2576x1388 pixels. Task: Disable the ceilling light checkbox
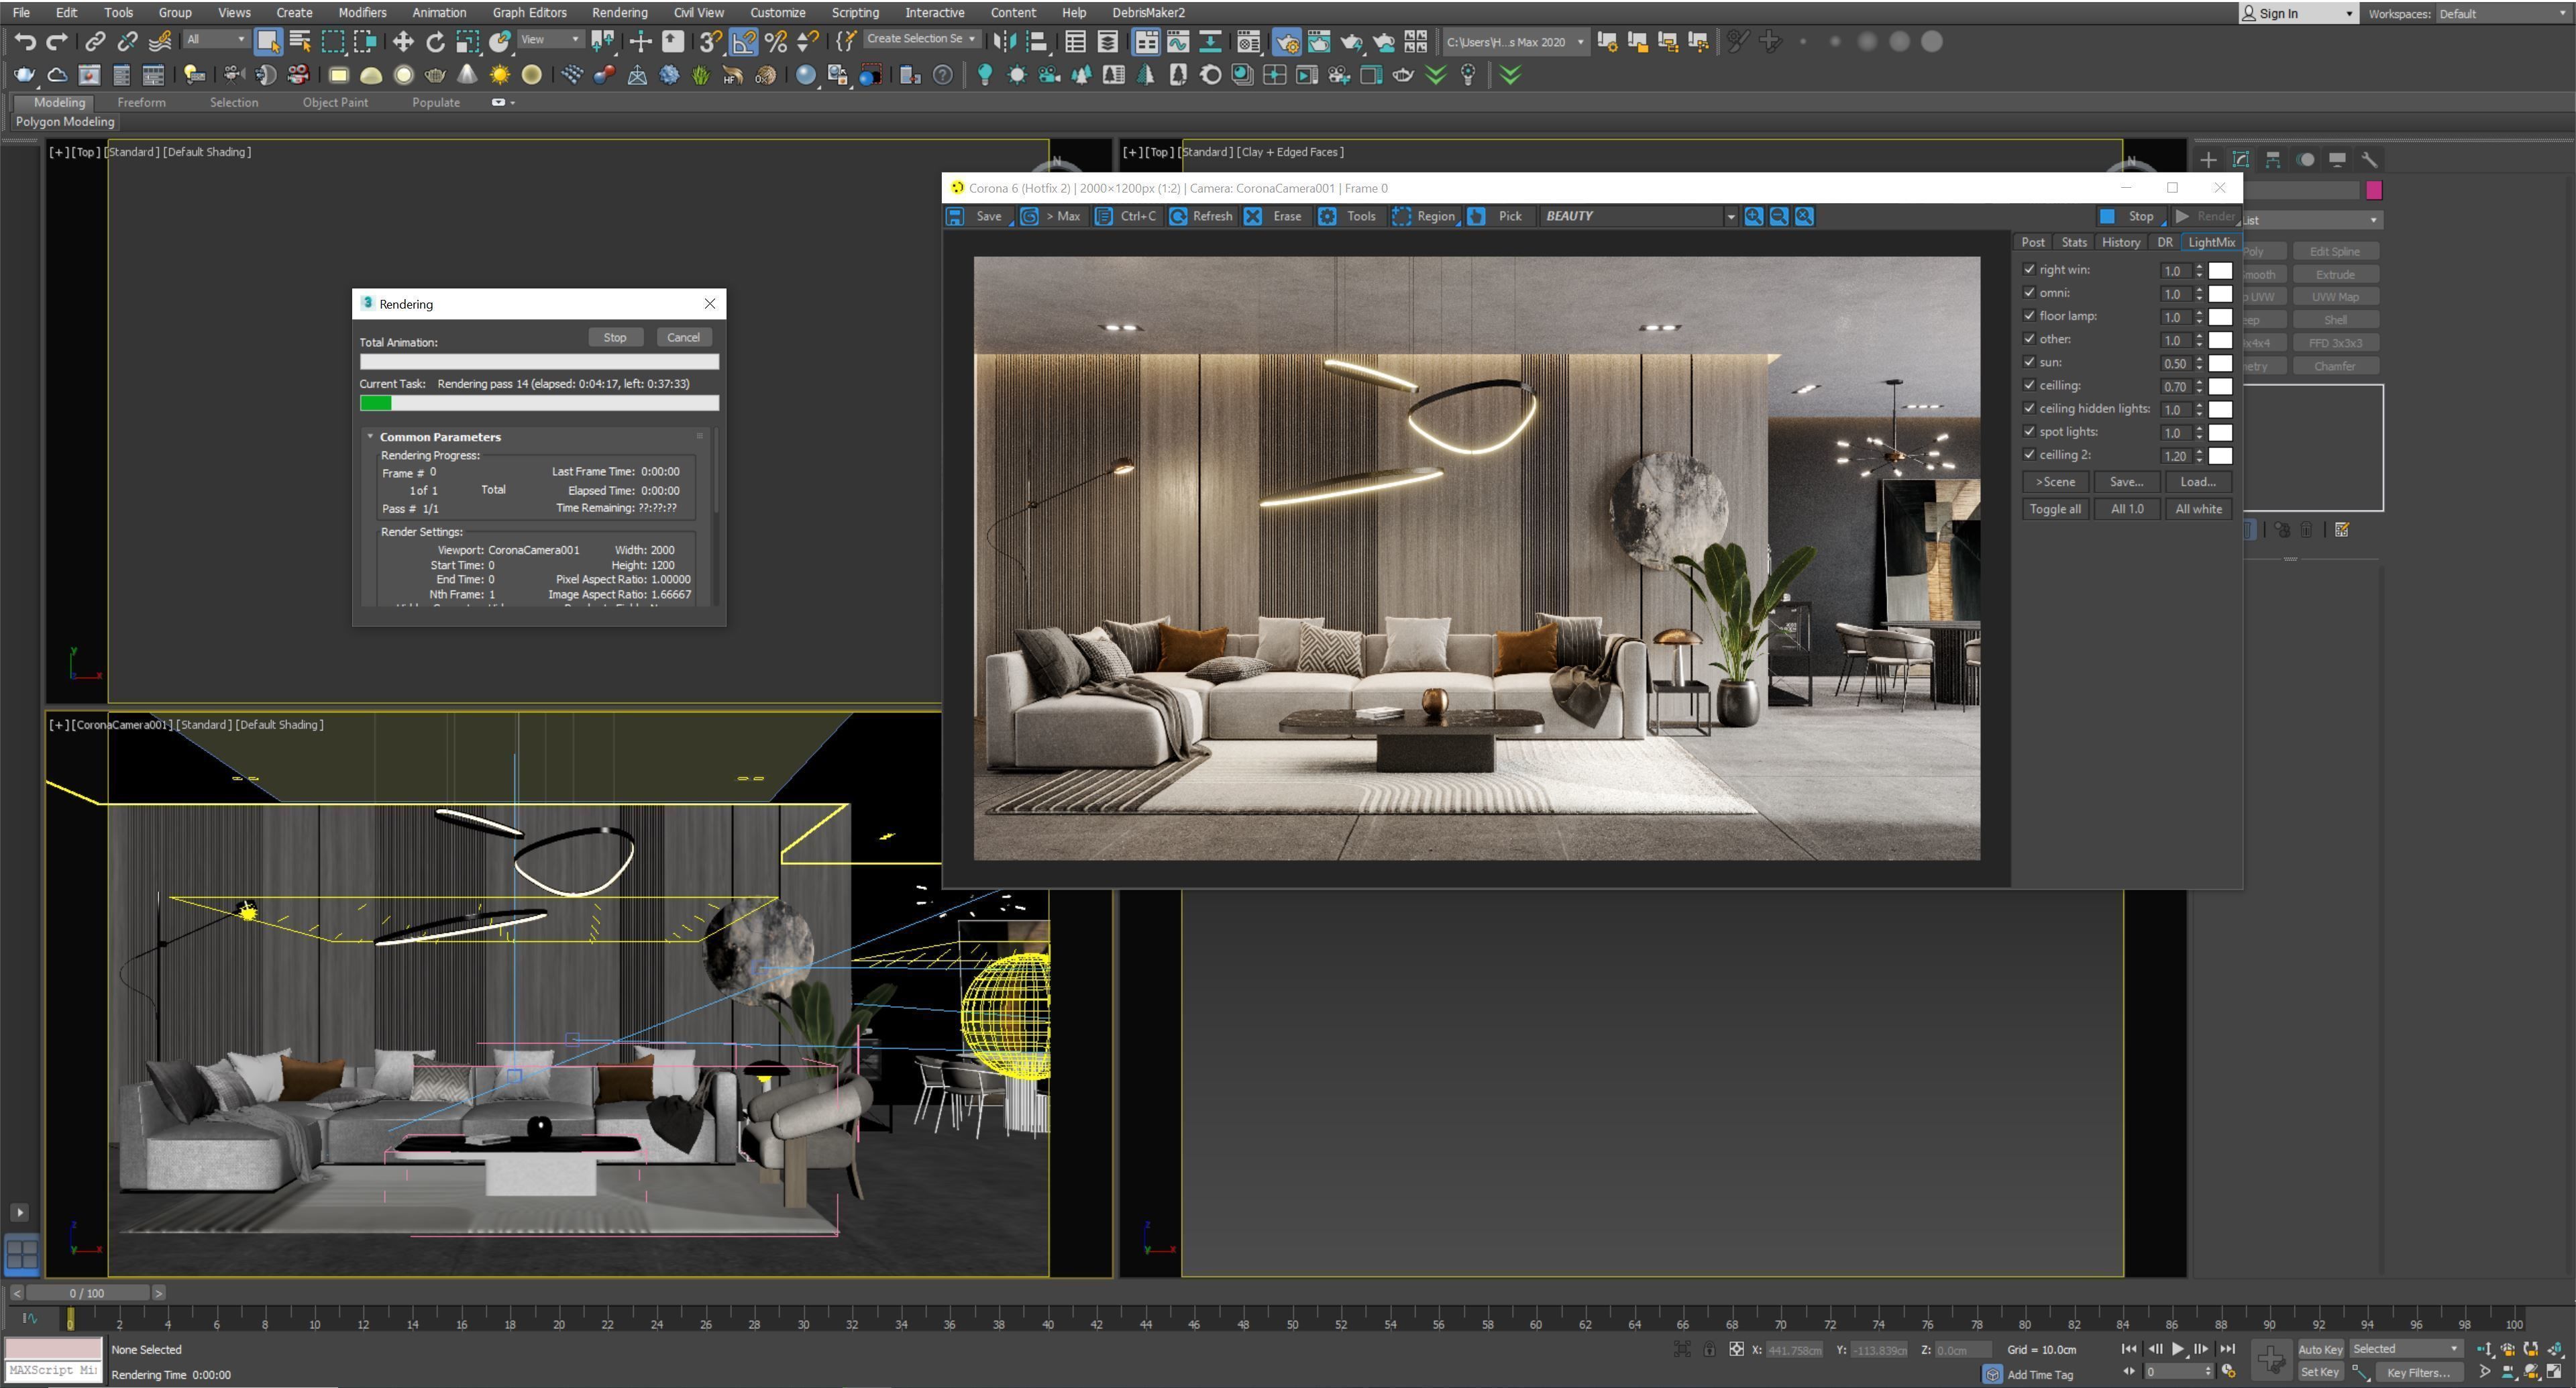coord(2029,385)
